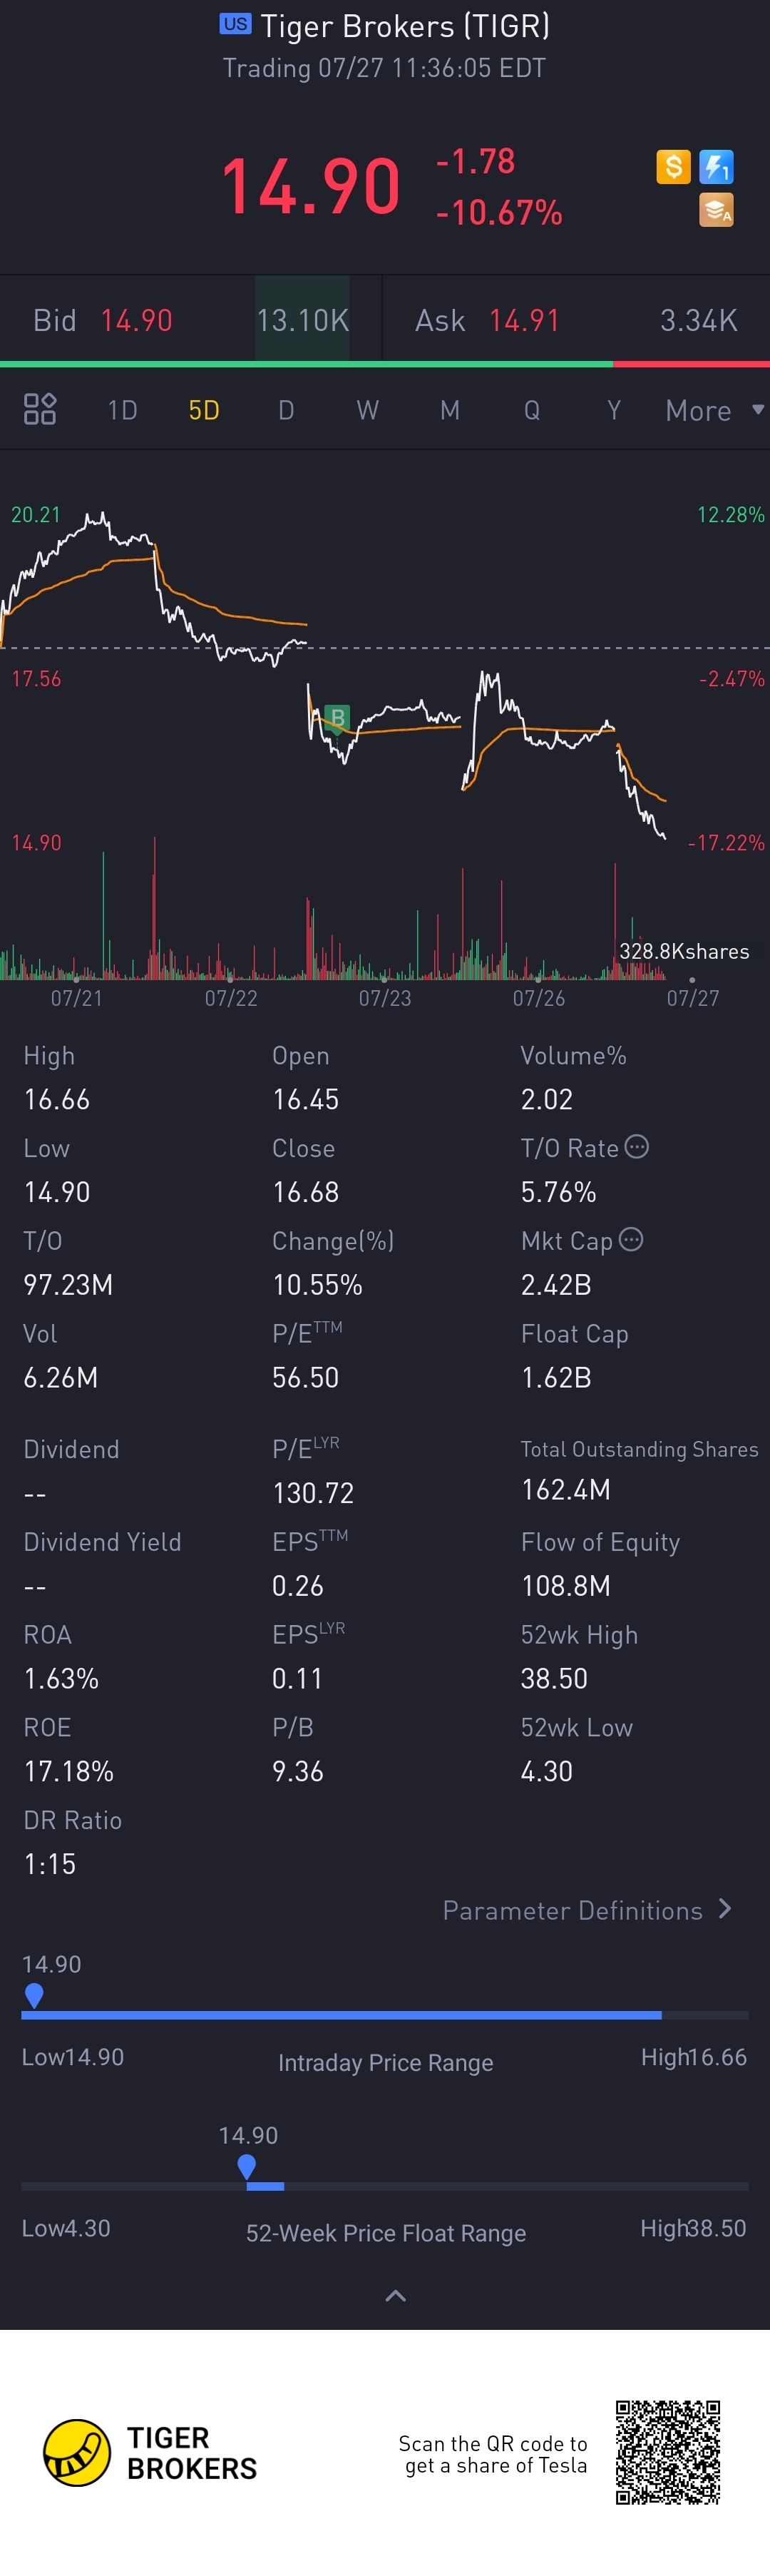This screenshot has height=2576, width=770.
Task: Select the 5D chart tab
Action: [204, 410]
